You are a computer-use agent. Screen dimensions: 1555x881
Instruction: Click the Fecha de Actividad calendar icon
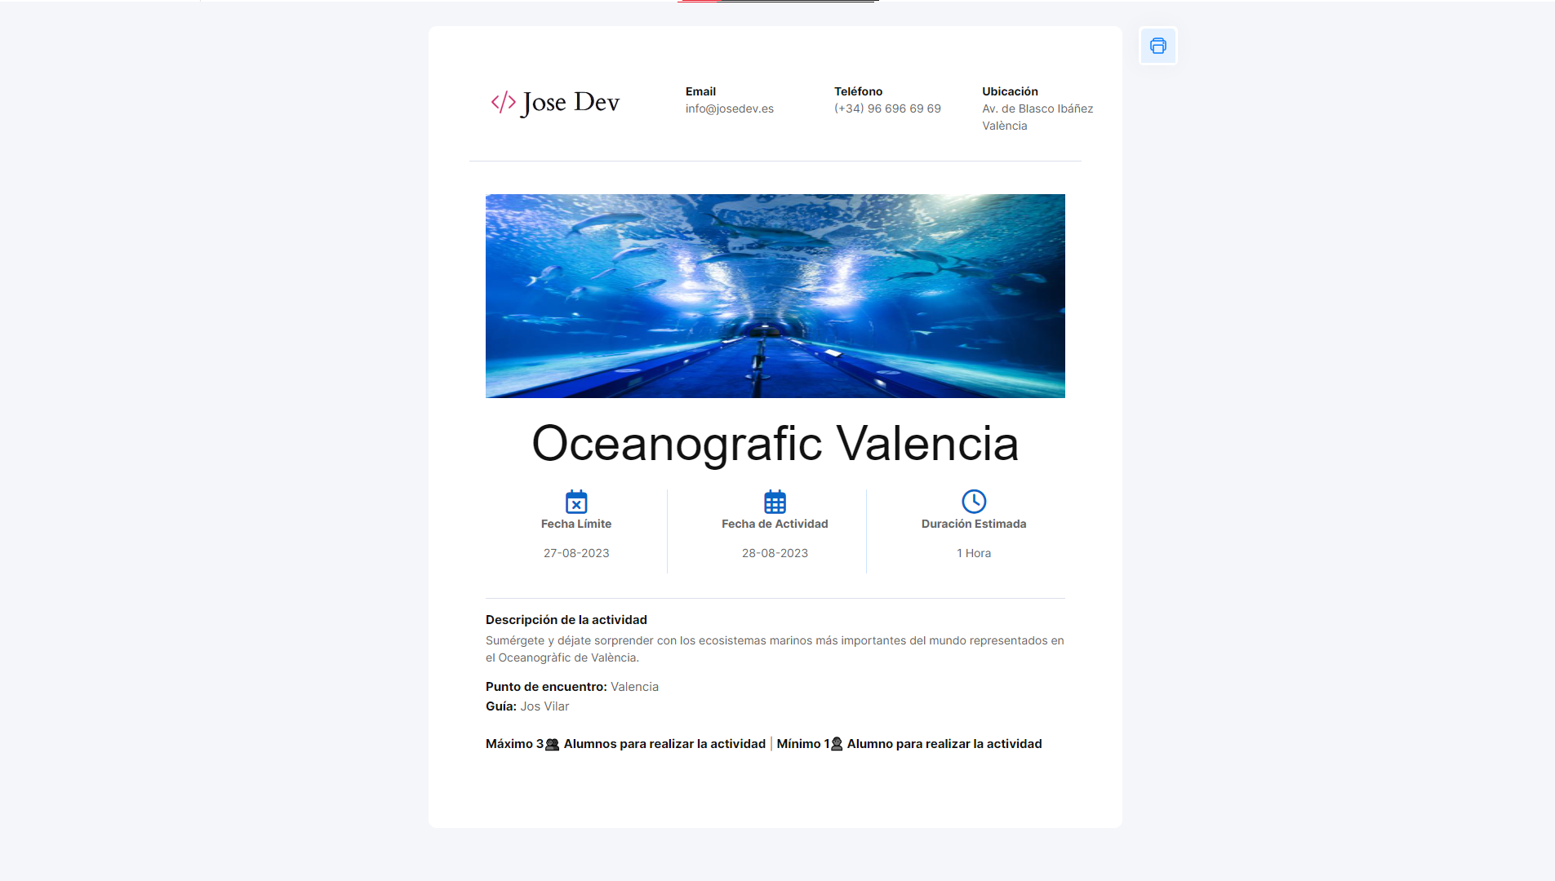point(775,501)
